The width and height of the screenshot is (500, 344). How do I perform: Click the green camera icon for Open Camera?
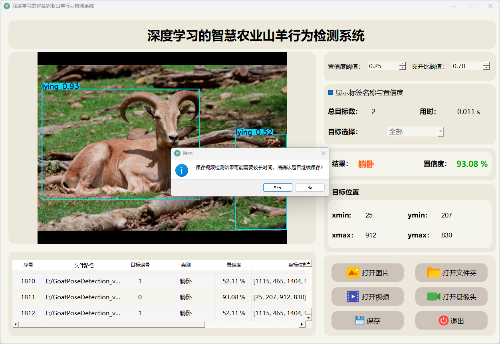[433, 297]
